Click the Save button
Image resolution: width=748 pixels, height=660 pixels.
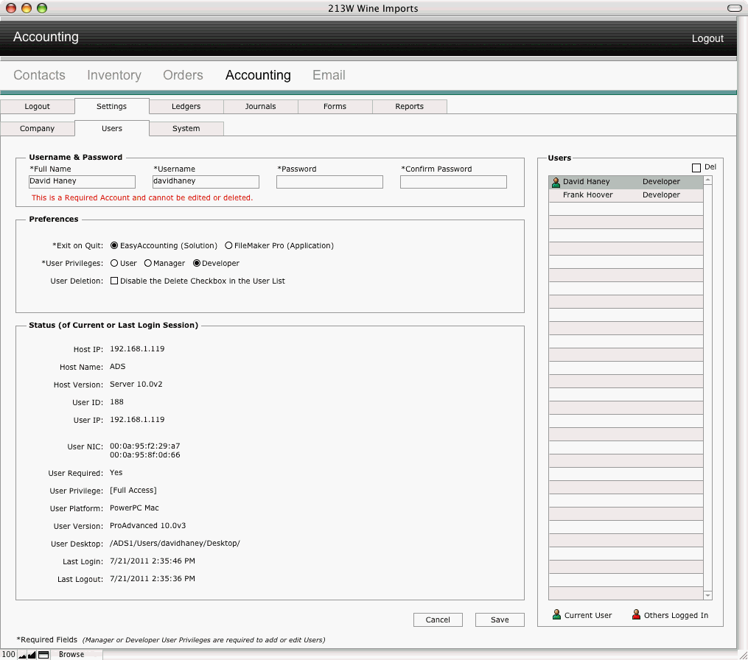500,619
